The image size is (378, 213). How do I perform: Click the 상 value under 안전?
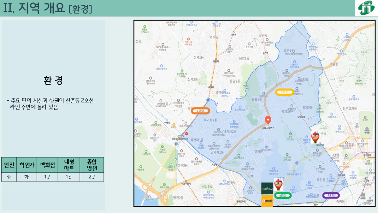pyautogui.click(x=8, y=177)
